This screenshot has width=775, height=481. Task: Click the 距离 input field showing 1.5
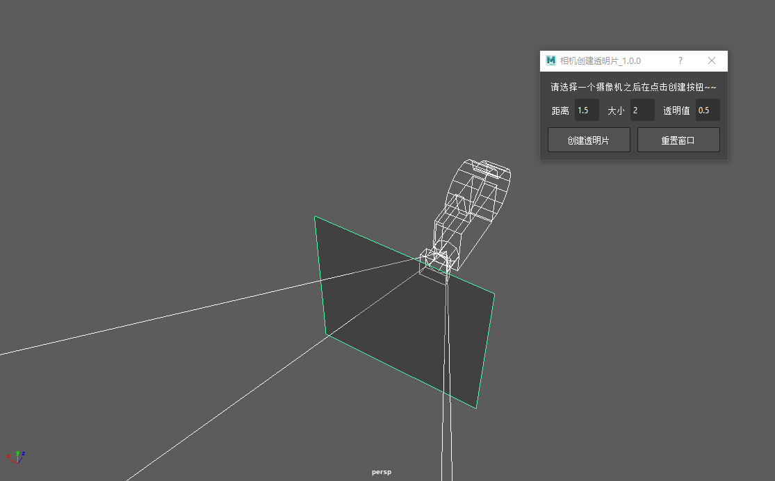[587, 111]
